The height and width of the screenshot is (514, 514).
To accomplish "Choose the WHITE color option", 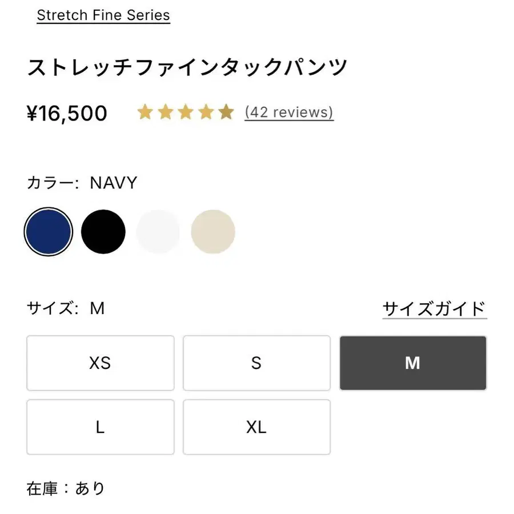I will 158,231.
